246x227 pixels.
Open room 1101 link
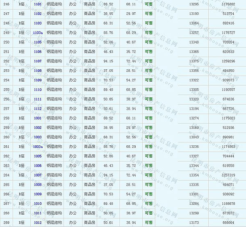[38, 4]
